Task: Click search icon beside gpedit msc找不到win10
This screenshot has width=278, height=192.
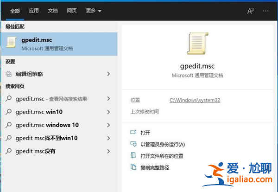Action: pos(8,138)
